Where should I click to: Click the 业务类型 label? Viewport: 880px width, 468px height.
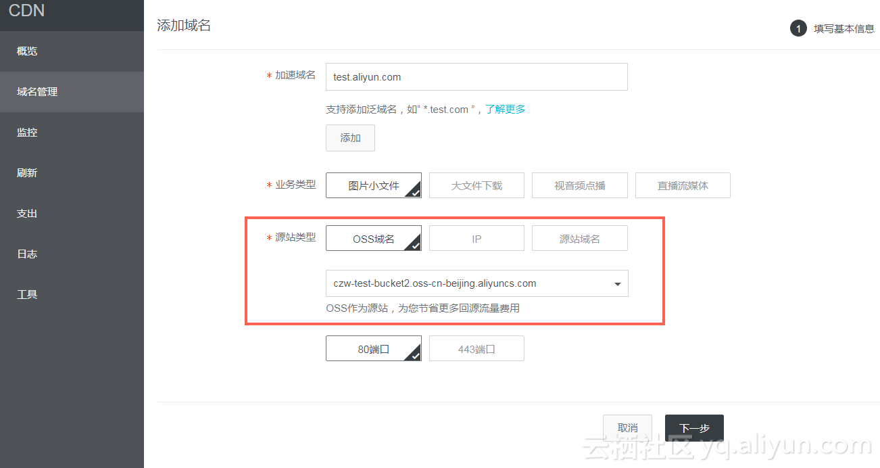pyautogui.click(x=295, y=184)
